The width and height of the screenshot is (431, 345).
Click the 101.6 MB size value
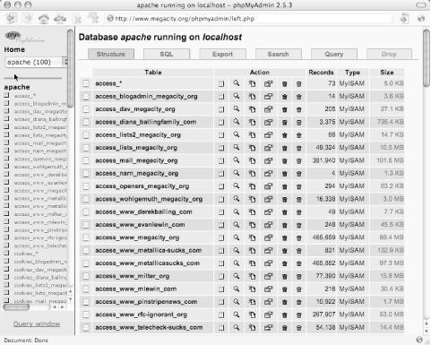390,160
